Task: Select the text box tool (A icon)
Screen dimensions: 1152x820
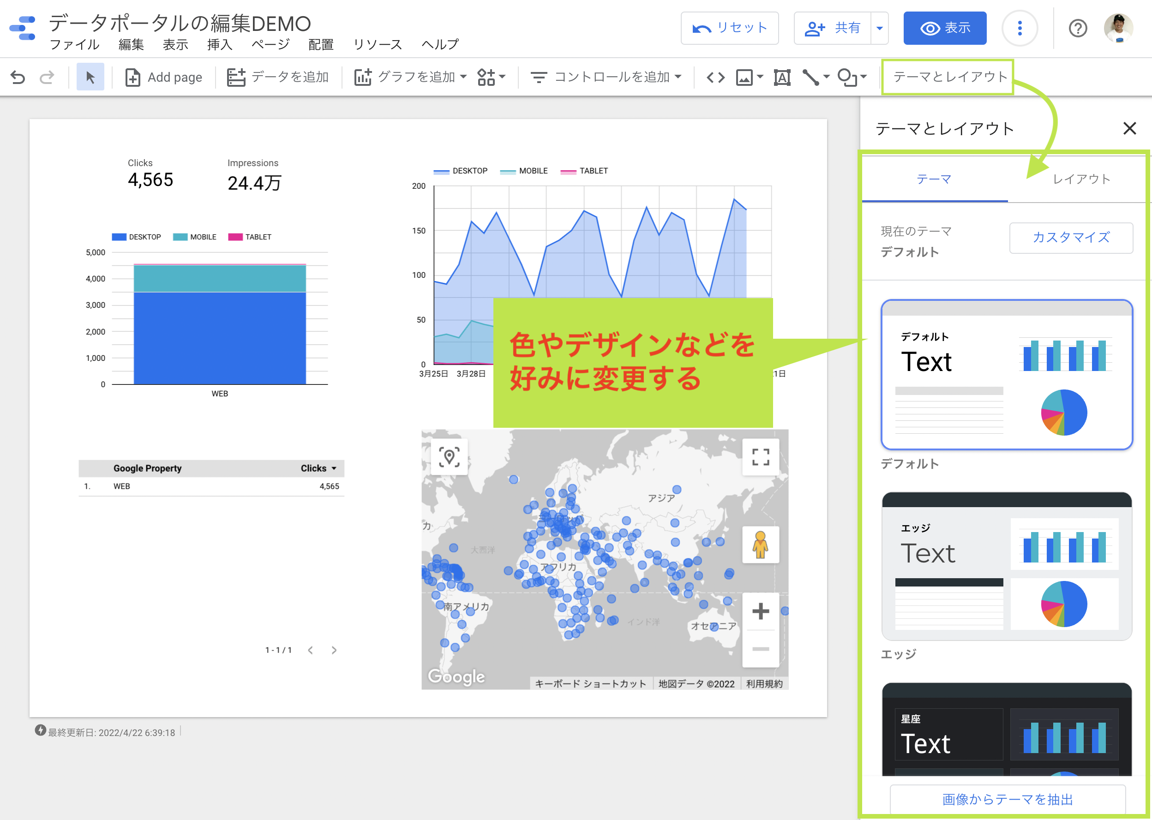Action: (782, 77)
